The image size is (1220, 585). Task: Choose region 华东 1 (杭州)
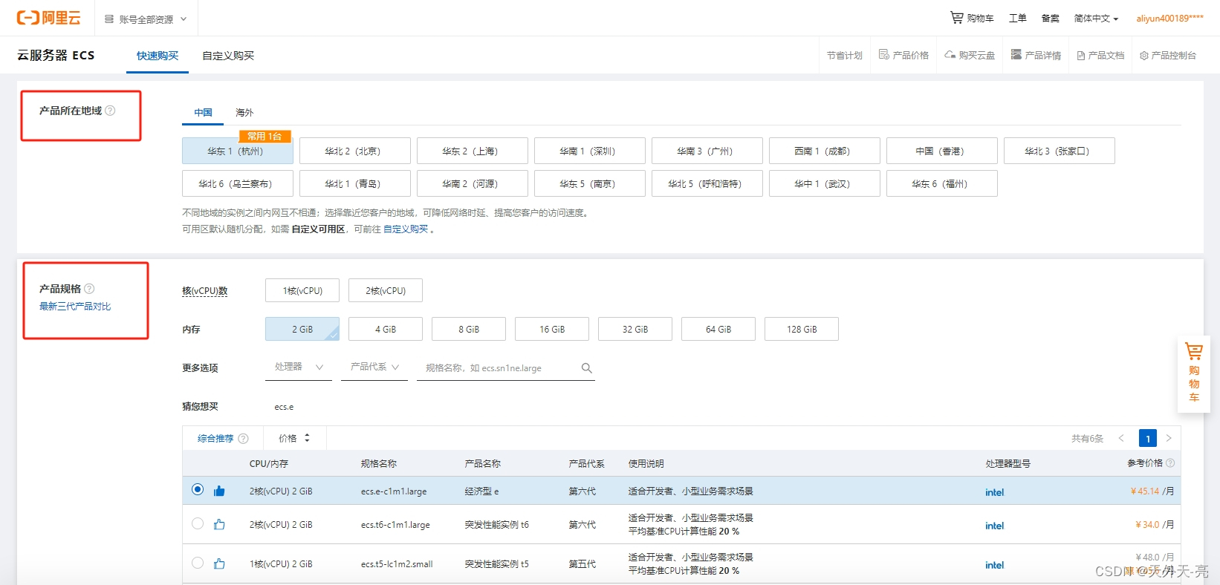pos(238,151)
